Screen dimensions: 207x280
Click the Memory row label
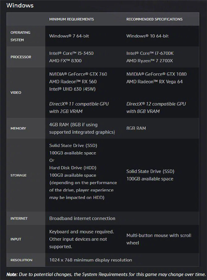click(18, 128)
